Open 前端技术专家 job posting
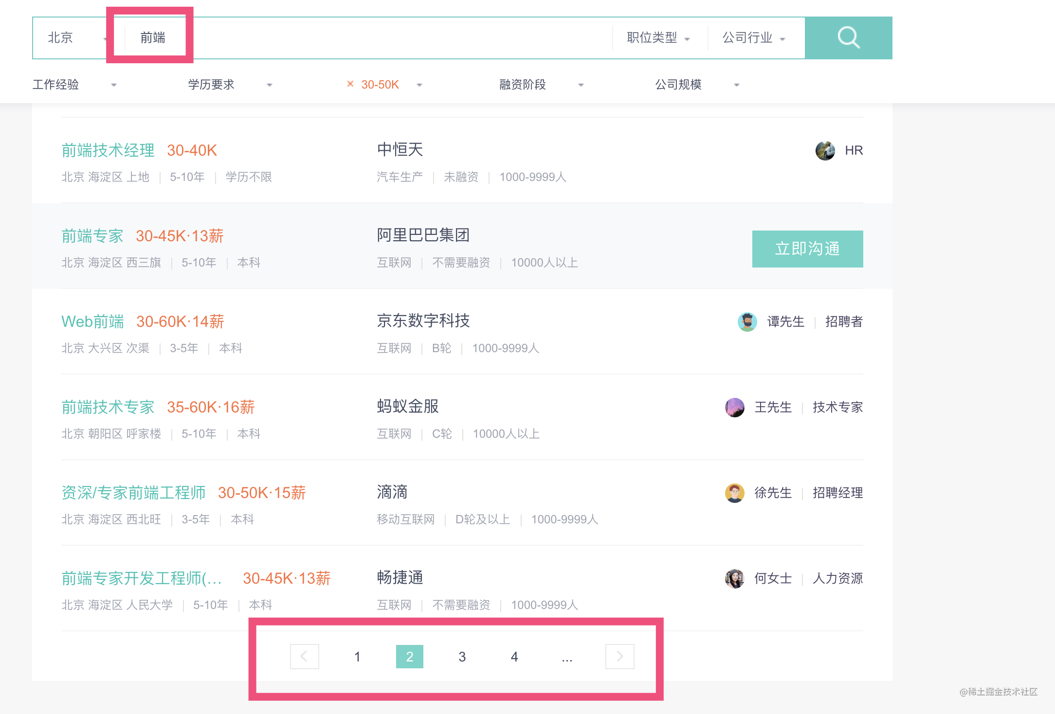 coord(108,407)
